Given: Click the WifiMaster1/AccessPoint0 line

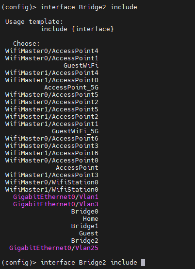Looking at the screenshot, I should tap(52, 80).
